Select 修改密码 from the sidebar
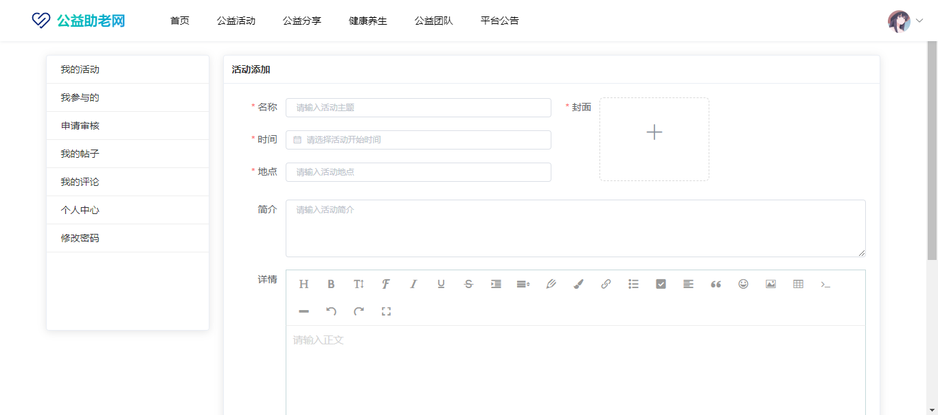This screenshot has width=938, height=415. tap(80, 238)
